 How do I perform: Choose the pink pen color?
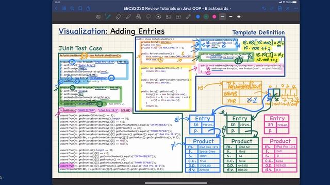coord(214,17)
